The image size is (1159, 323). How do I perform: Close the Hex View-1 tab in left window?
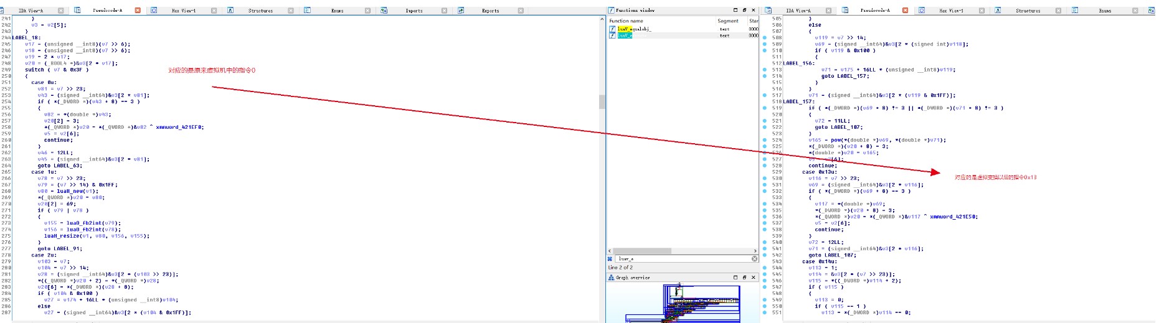(214, 11)
